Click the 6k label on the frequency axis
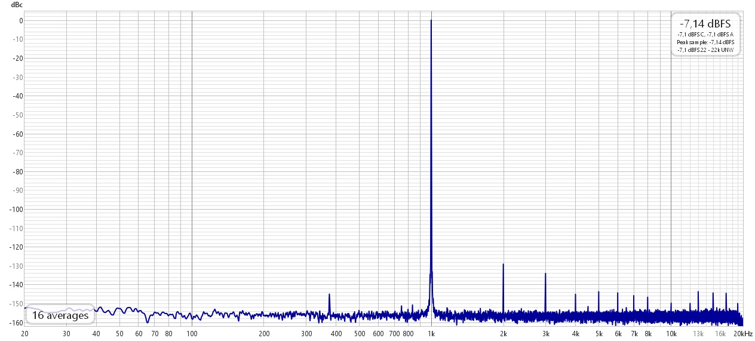This screenshot has width=755, height=341. pos(618,334)
